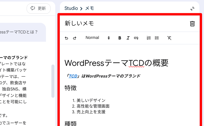
Task: Clear text formatting
Action: click(169, 38)
